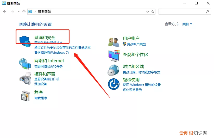This screenshot has width=214, height=138.
Task: Click the 卸载程序 link
Action: pos(41,98)
